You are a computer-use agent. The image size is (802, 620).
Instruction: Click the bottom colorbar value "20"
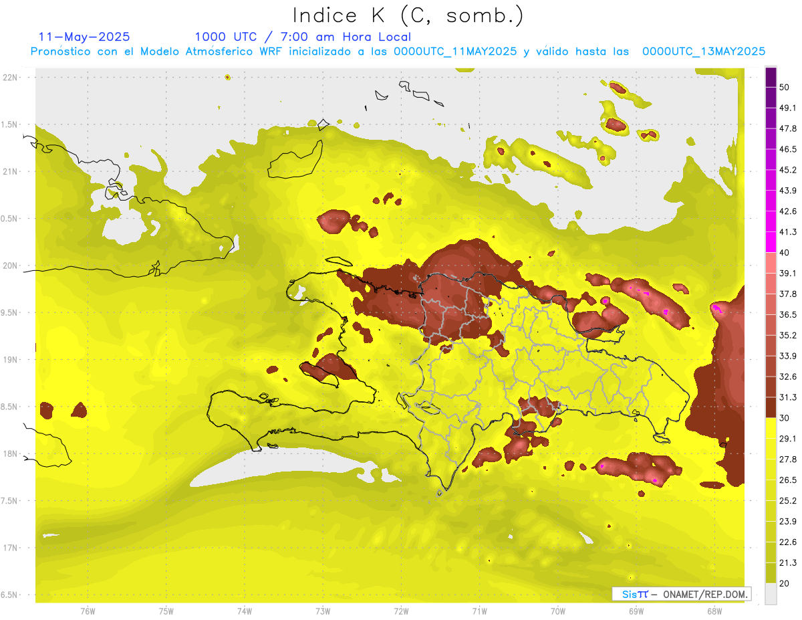click(x=785, y=583)
